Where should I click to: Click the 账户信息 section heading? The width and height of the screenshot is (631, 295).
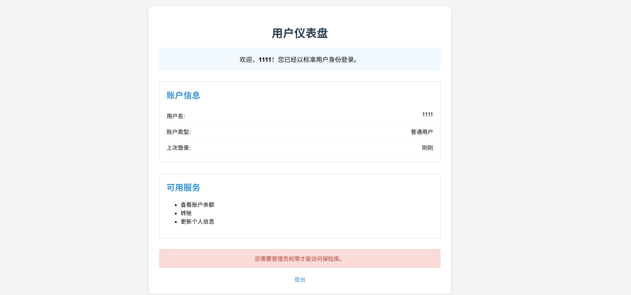[x=183, y=95]
